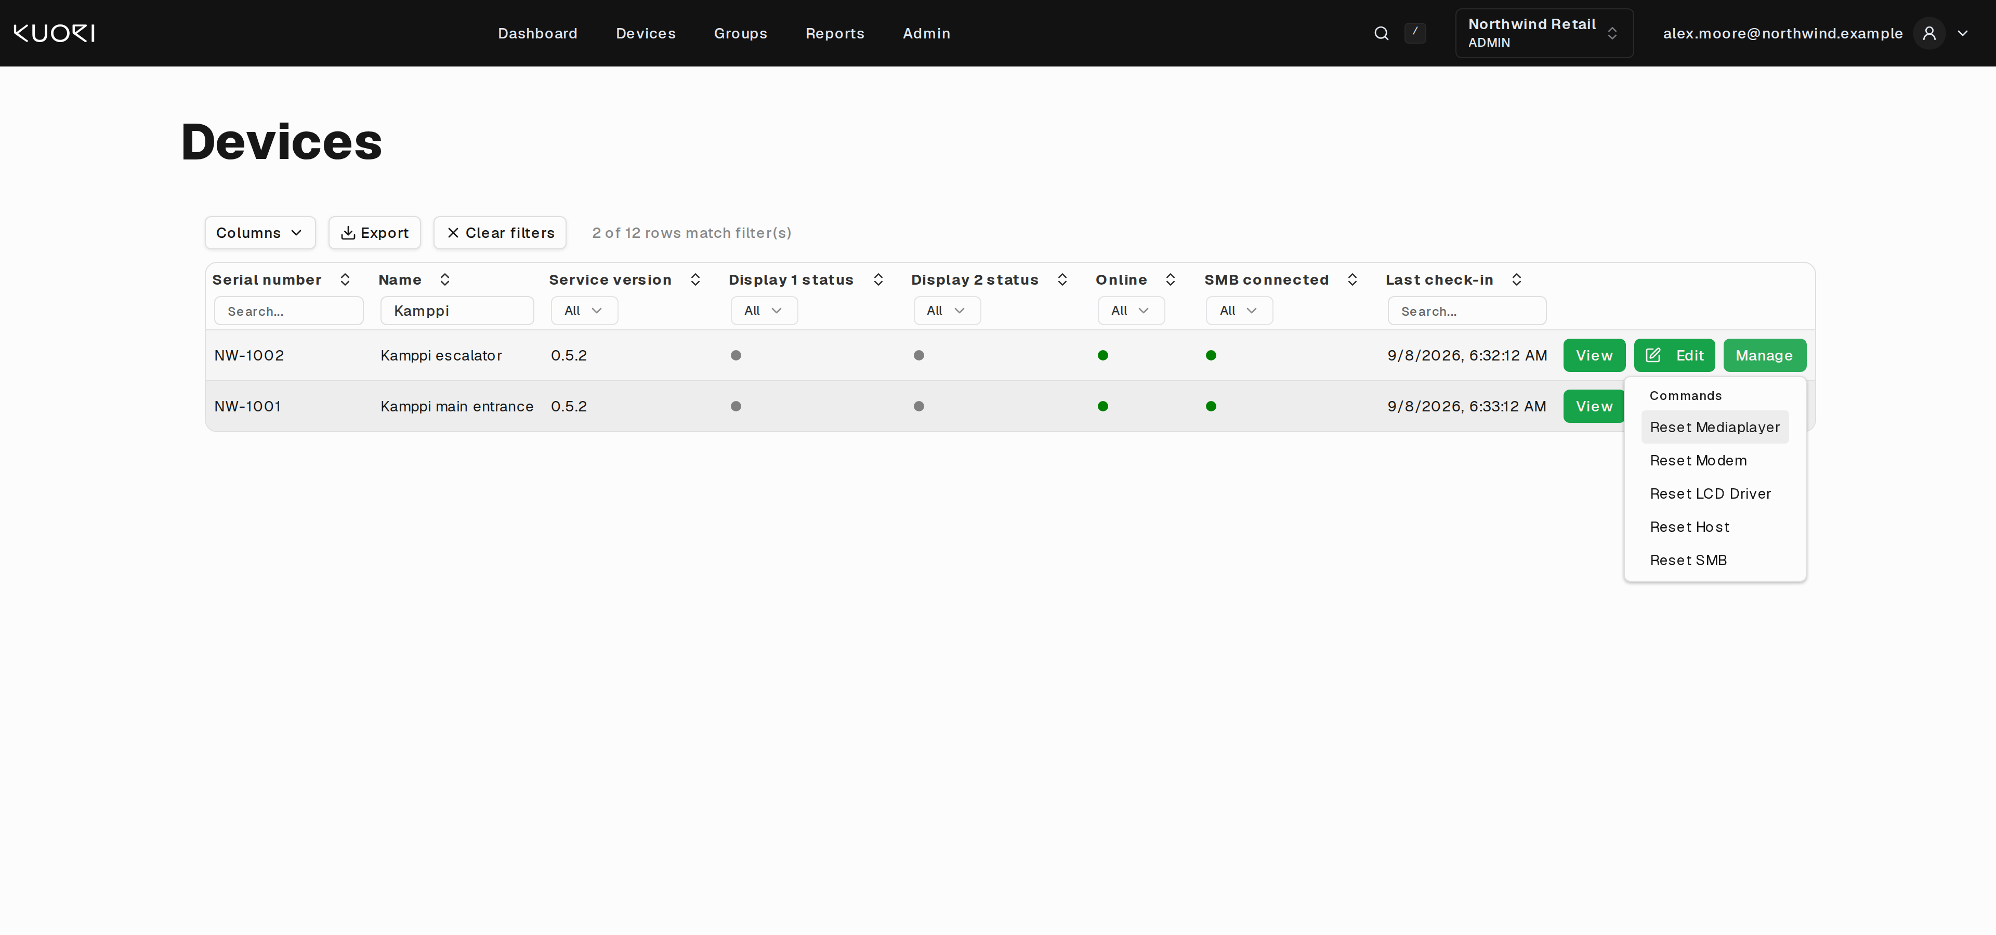Screen dimensions: 1996x935
Task: Choose Reset LCD Driver command
Action: tap(1715, 494)
